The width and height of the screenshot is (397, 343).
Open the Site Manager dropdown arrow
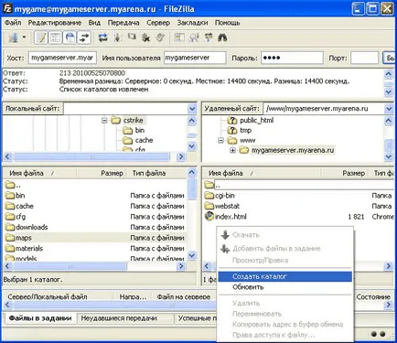[24, 38]
